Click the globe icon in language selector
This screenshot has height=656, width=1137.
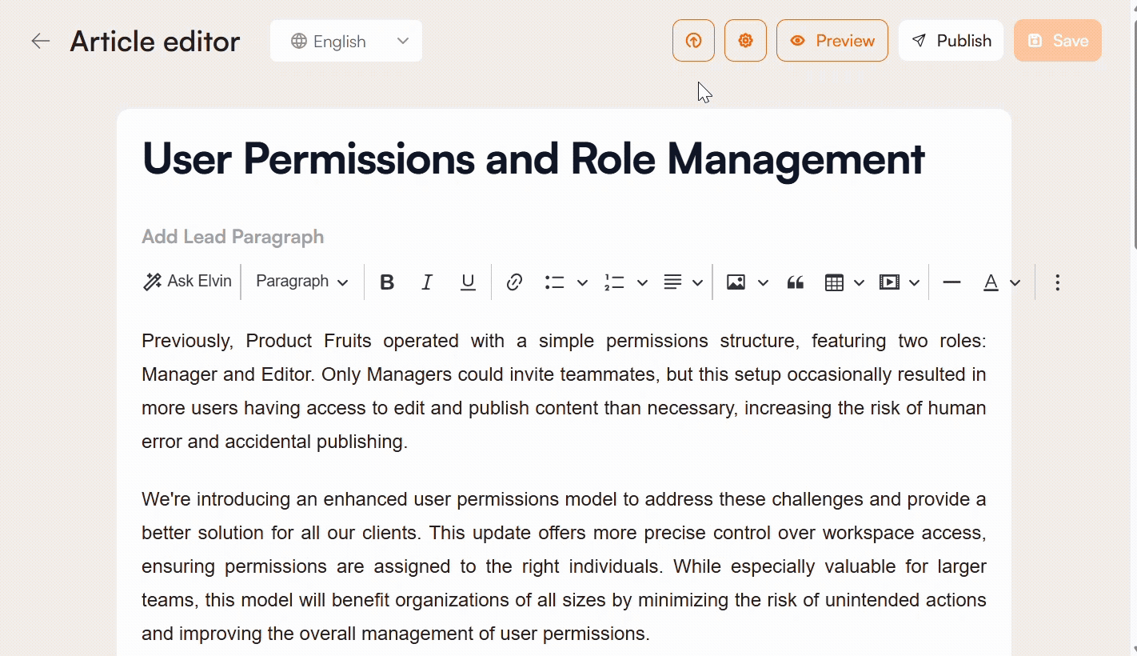[x=299, y=41]
